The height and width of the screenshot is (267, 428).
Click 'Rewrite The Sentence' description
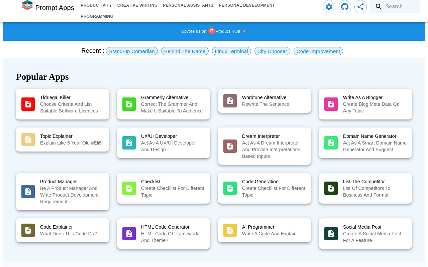(x=265, y=104)
